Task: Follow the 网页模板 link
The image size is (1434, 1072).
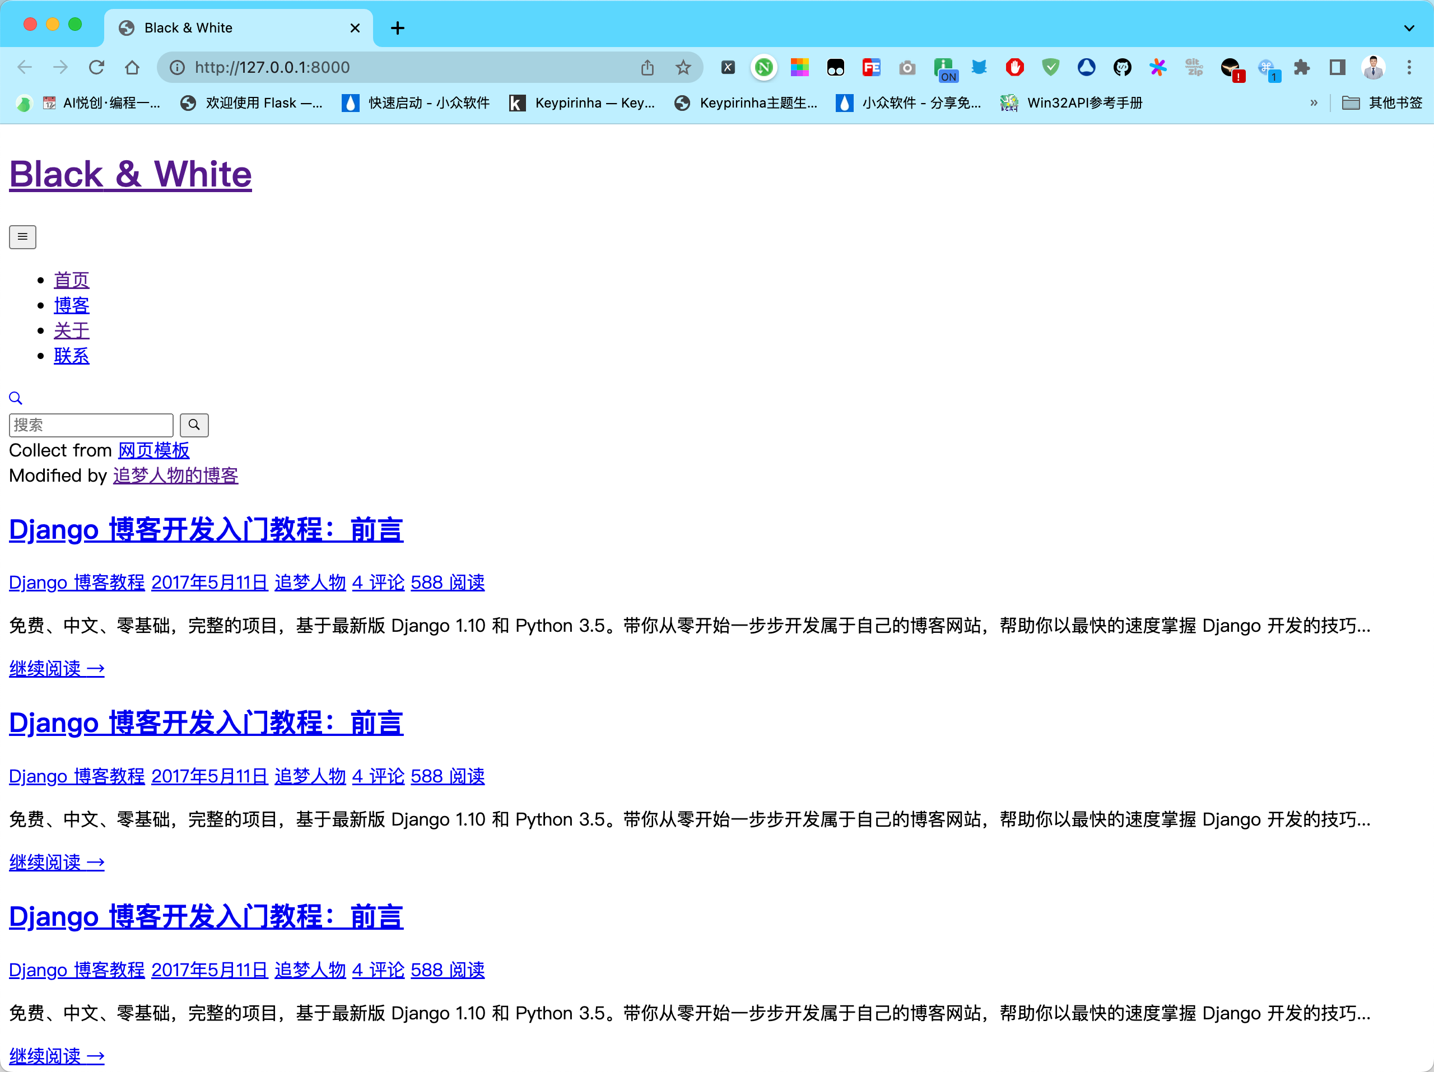Action: [153, 450]
